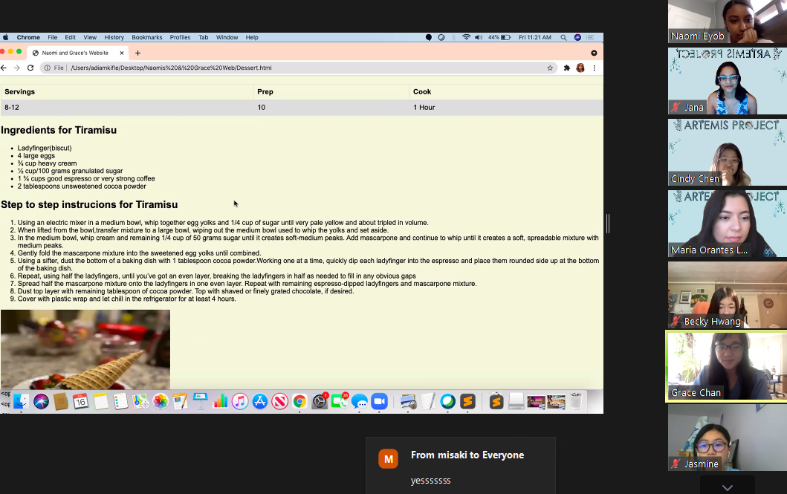787x494 pixels.
Task: Open the Notes app in Dock
Action: (100, 401)
